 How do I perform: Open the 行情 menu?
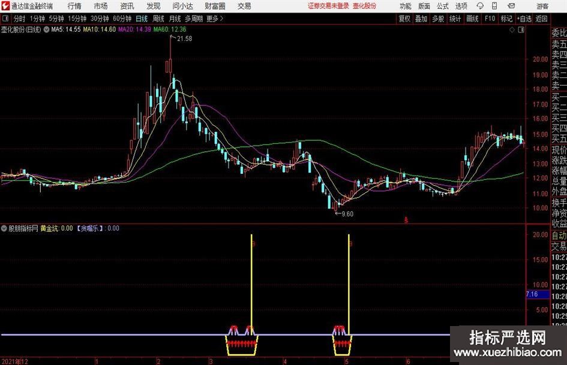[x=74, y=6]
